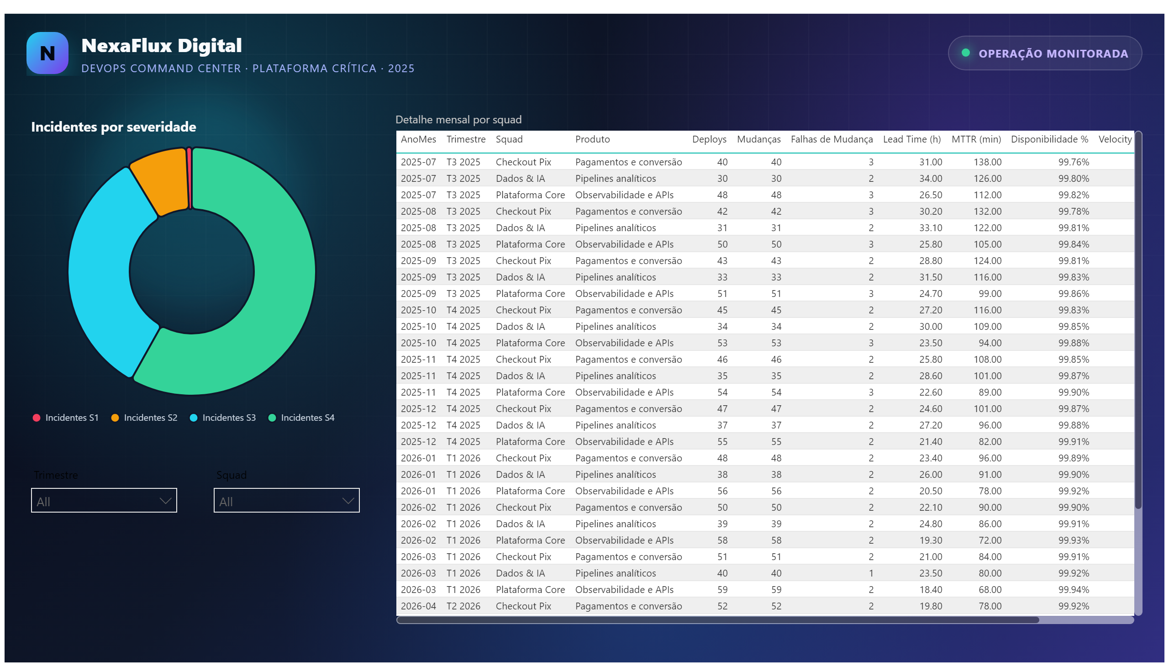The height and width of the screenshot is (667, 1169).
Task: Click Lead Time value 20.50
Action: click(931, 492)
